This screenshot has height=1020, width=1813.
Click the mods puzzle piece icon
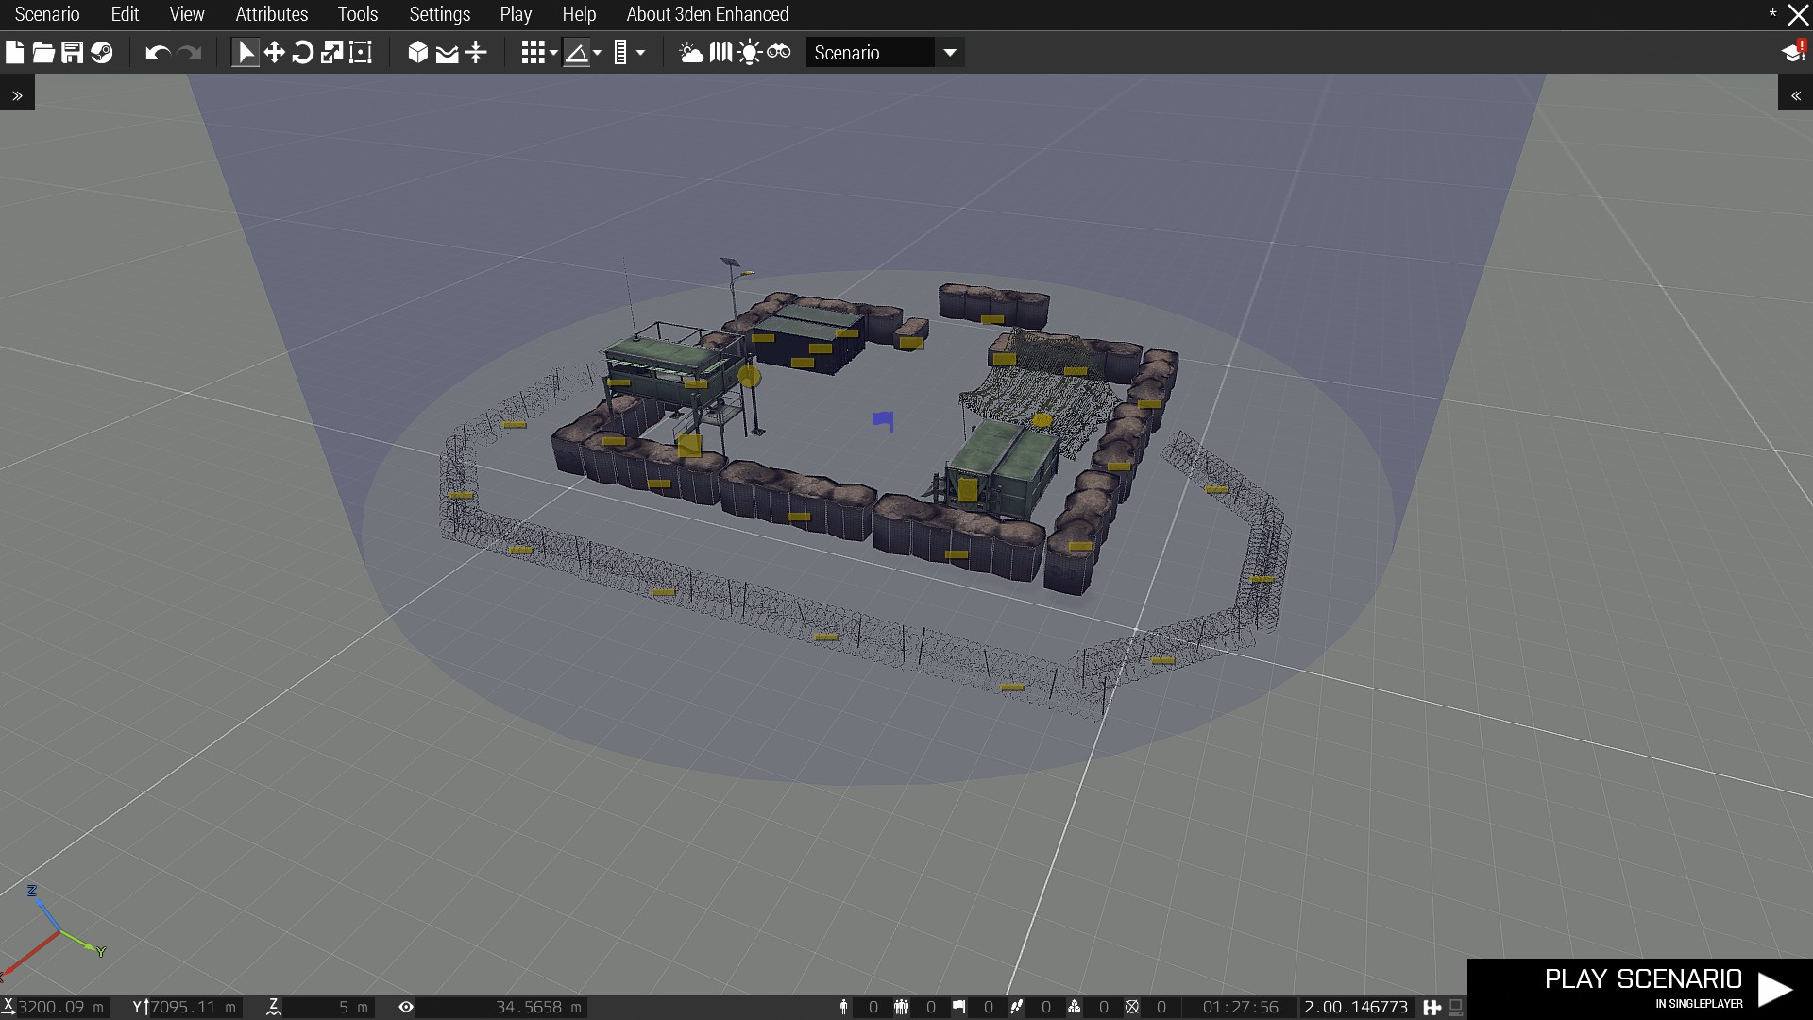coord(1432,1008)
